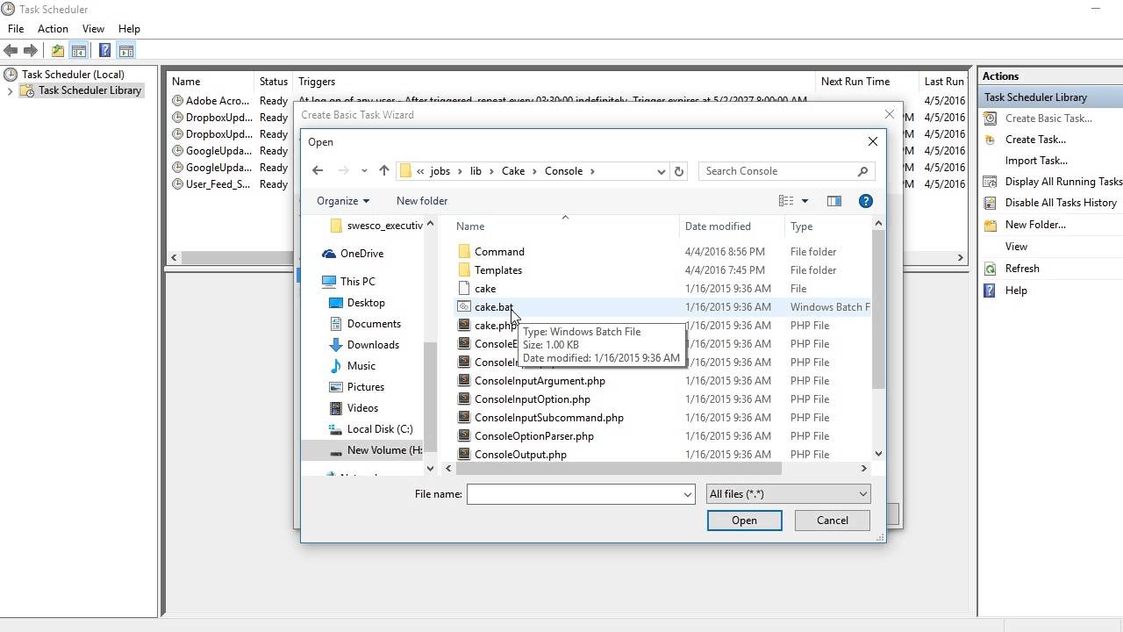Click the Back arrow in Task Scheduler toolbar

point(11,51)
